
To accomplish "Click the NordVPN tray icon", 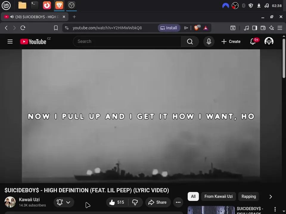I will 226,6.
